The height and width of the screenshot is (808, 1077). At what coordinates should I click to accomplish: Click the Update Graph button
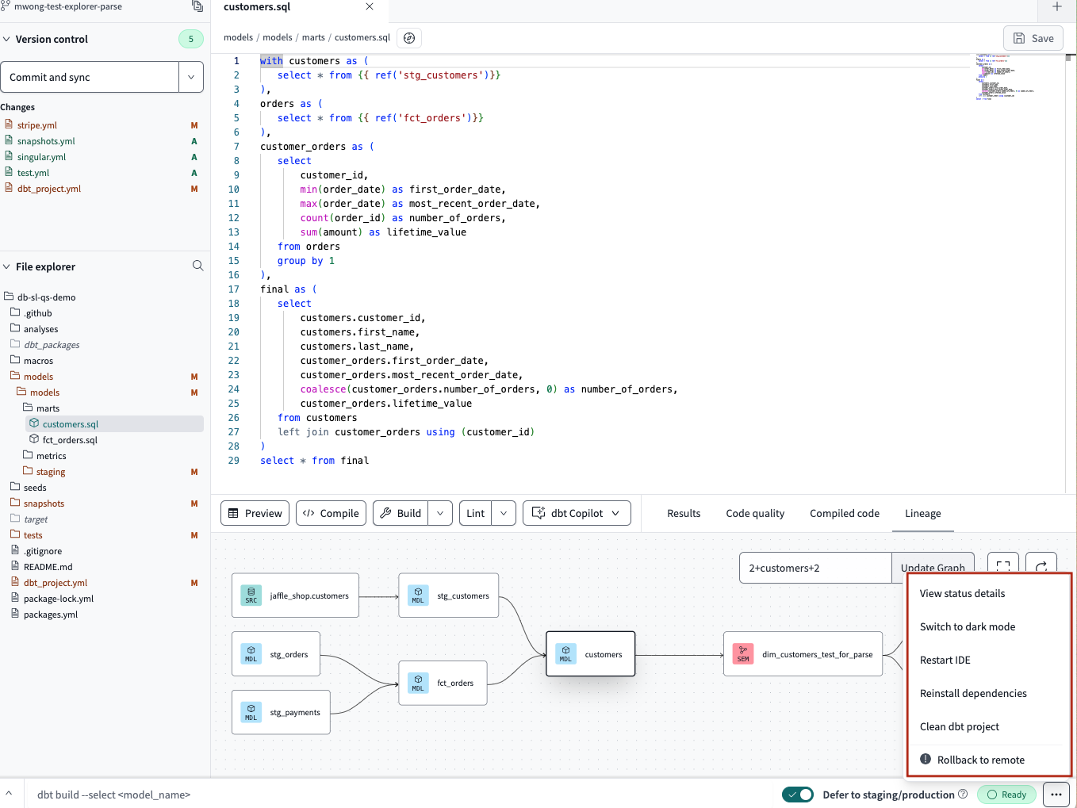[x=933, y=568]
